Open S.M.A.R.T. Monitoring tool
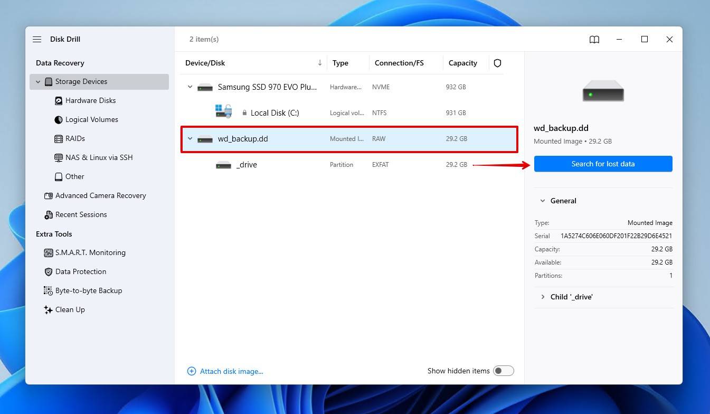The image size is (710, 414). point(91,252)
